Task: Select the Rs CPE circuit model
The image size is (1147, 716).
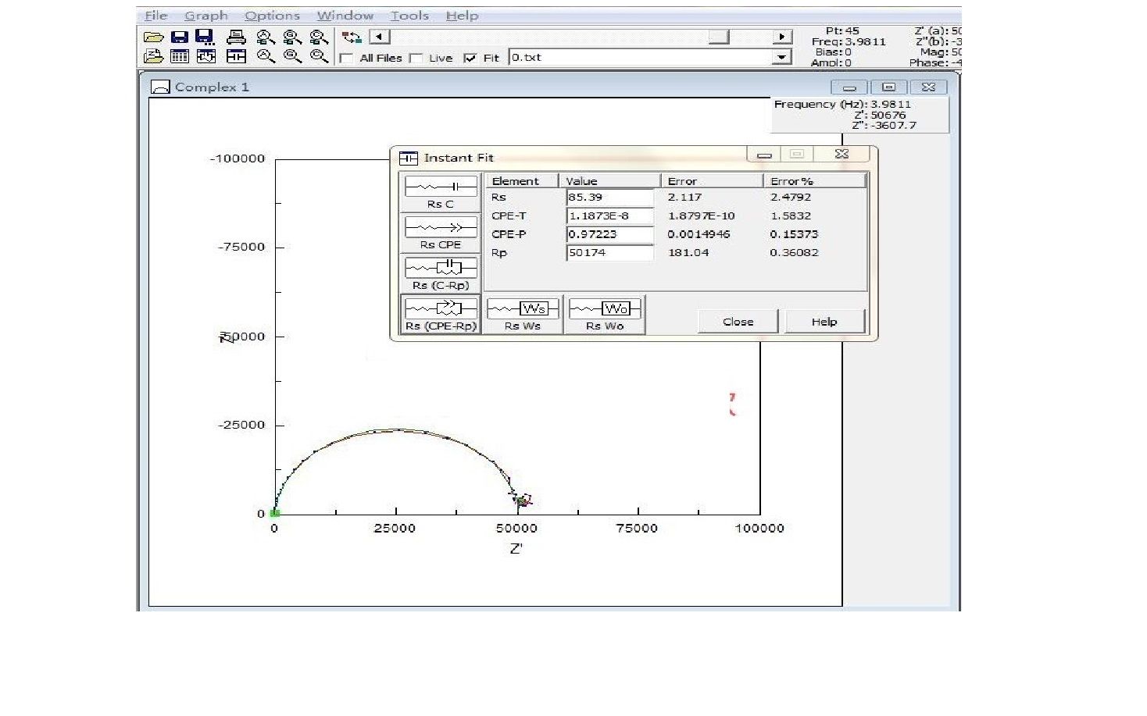Action: 441,233
